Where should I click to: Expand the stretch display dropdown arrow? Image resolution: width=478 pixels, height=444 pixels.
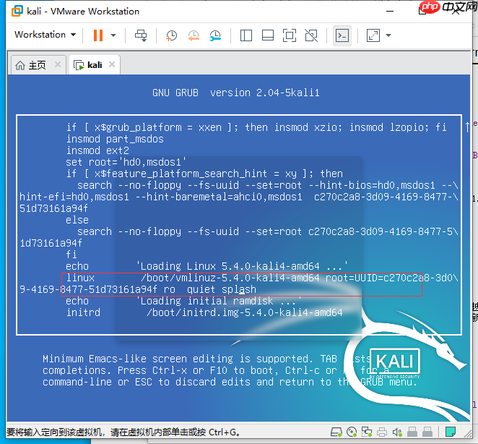click(x=388, y=35)
